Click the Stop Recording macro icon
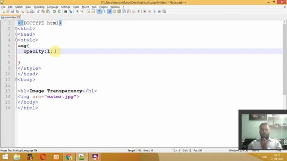Image resolution: width=287 pixels, height=161 pixels. click(x=149, y=12)
